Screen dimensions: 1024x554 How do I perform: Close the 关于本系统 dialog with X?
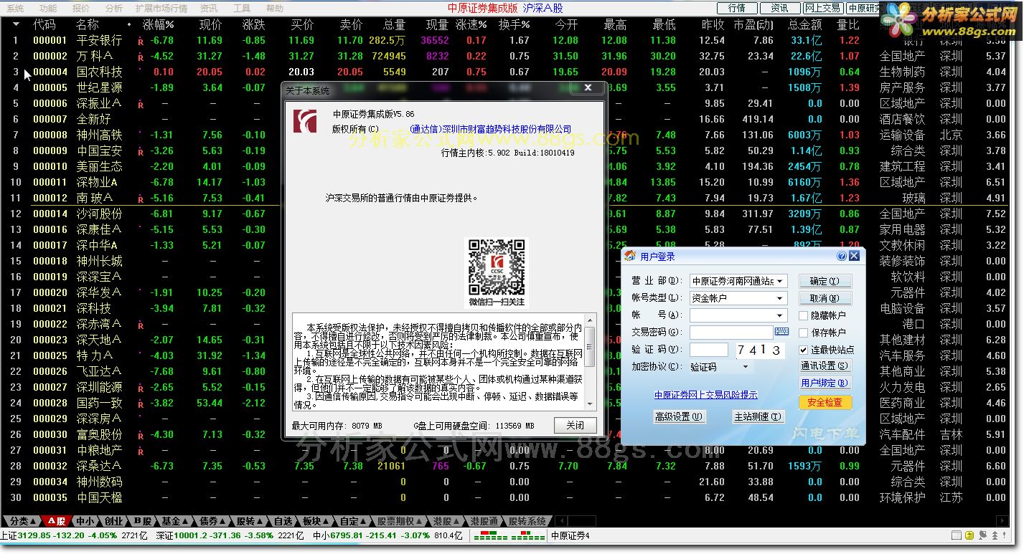coord(588,88)
